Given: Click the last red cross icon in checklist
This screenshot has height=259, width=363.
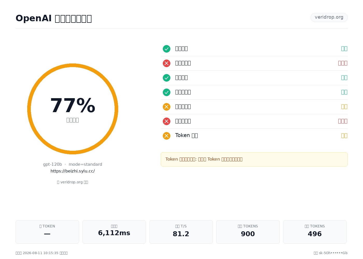Looking at the screenshot, I should tap(166, 121).
